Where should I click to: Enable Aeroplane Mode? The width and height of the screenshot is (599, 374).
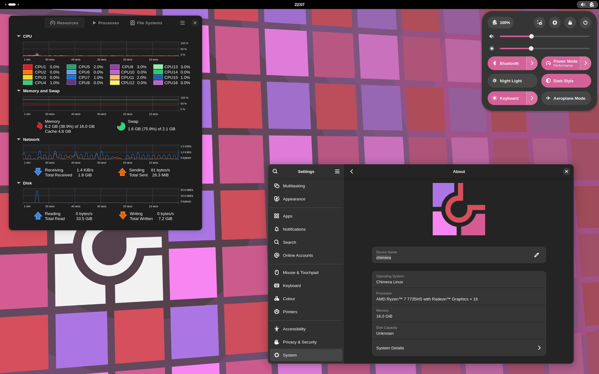click(566, 98)
